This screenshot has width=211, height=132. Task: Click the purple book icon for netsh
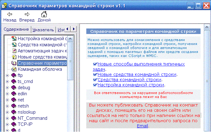14,106
